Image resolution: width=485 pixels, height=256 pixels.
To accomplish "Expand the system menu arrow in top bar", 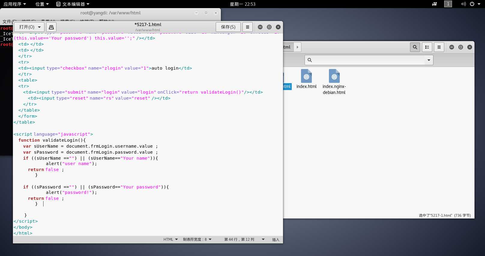I will point(479,4).
